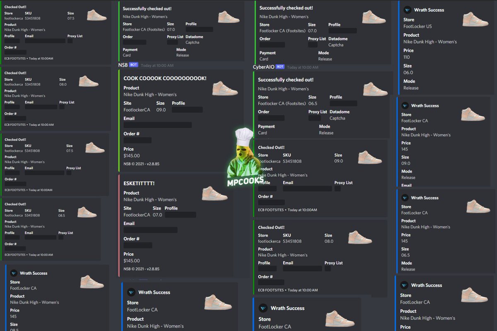The width and height of the screenshot is (497, 331).
Task: Click Wrath logo in size 09.0 Wrath card
Action: [405, 106]
